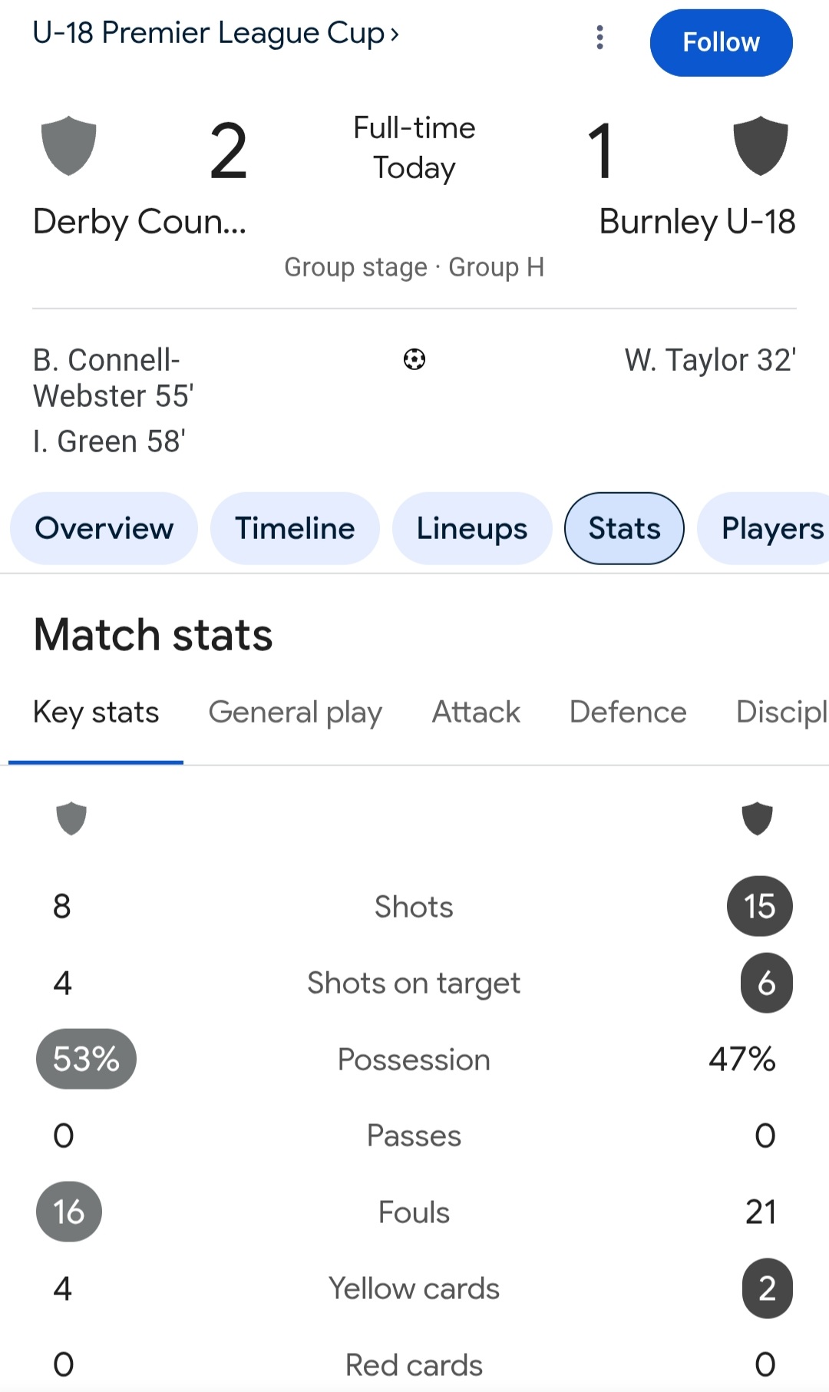Image resolution: width=829 pixels, height=1392 pixels.
Task: Switch to the Overview tab
Action: [104, 528]
